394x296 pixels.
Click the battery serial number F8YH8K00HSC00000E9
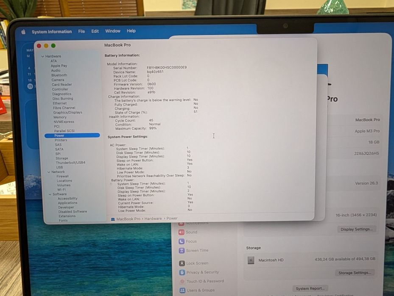tap(167, 67)
